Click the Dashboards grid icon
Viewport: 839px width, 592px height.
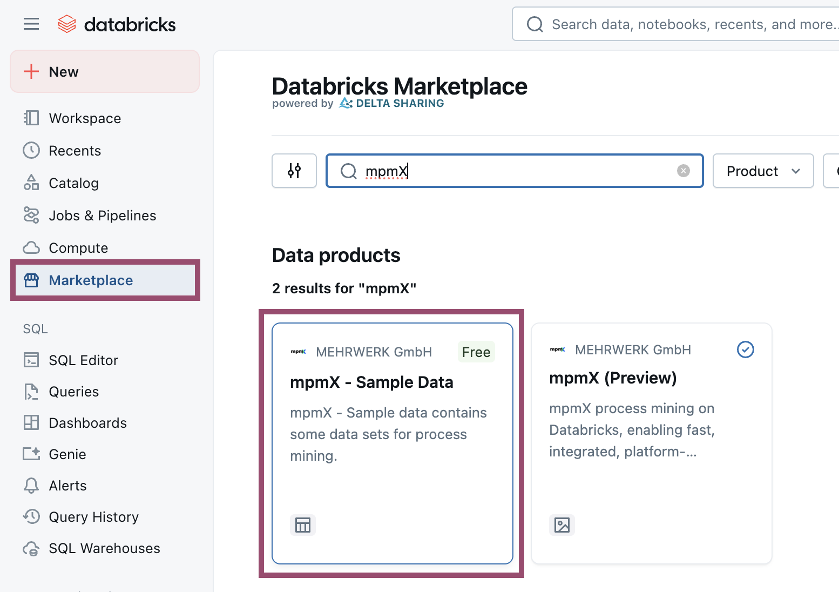31,422
